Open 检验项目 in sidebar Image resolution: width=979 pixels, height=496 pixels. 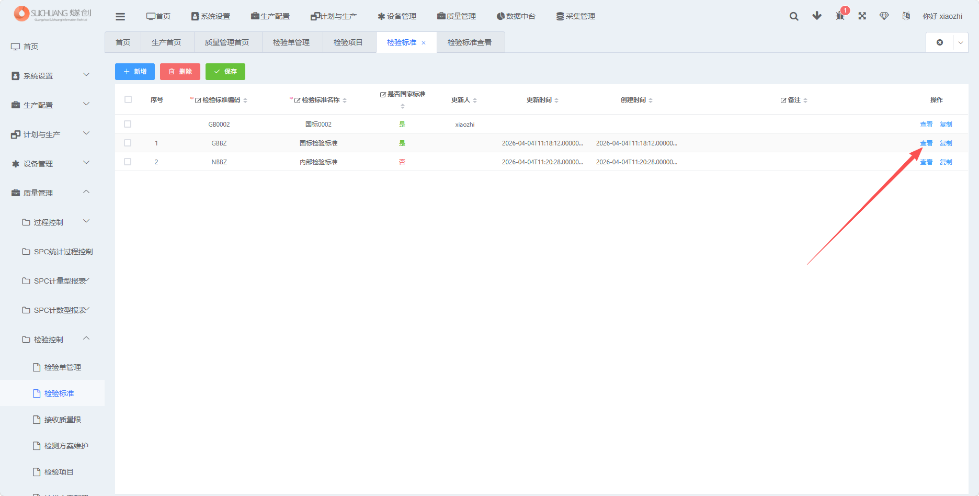tap(52, 472)
